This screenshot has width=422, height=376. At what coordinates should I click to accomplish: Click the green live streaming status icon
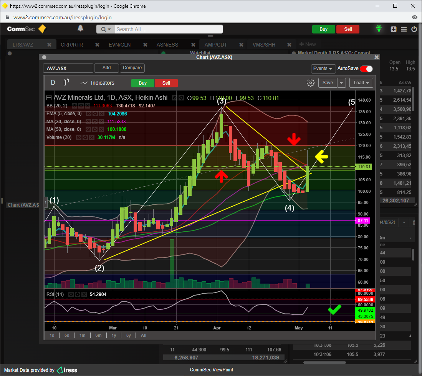click(379, 29)
